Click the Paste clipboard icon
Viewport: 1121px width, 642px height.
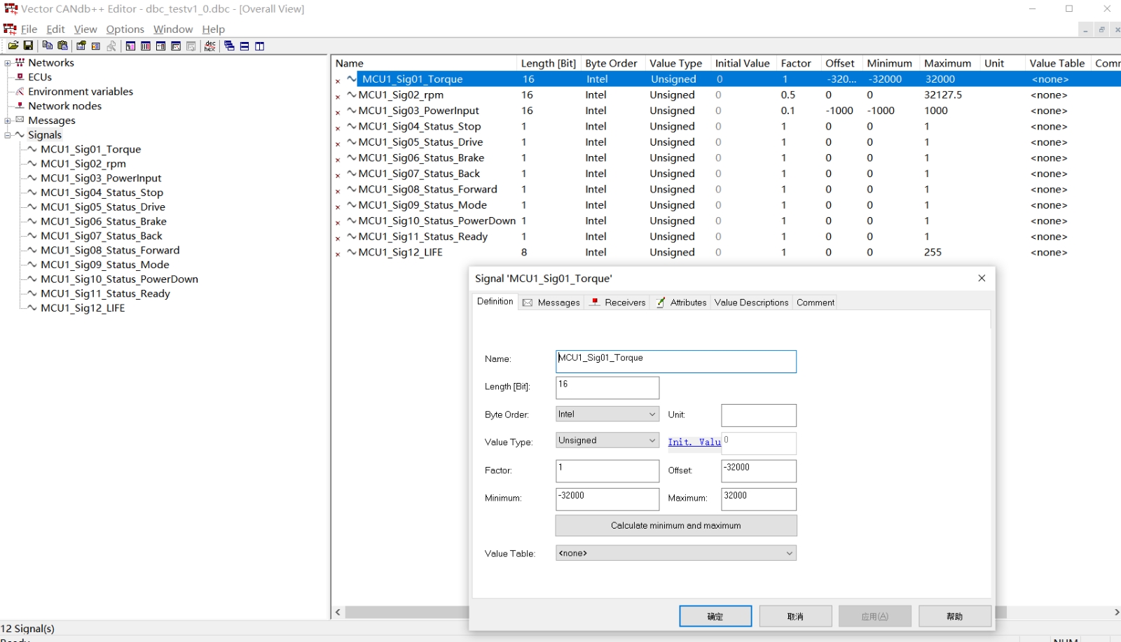tap(62, 46)
